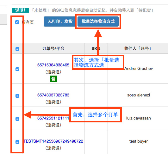Click the 无打印，发货 button
Screen dimensions: 168x154
pos(60,22)
